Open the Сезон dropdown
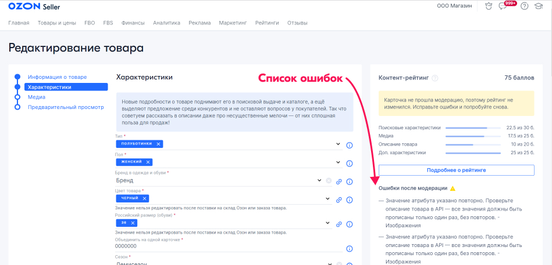The width and height of the screenshot is (552, 265). (330, 264)
